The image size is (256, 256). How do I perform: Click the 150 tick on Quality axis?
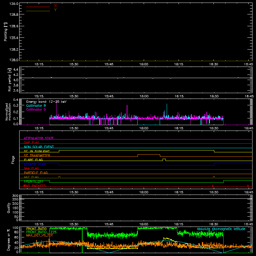15,208
